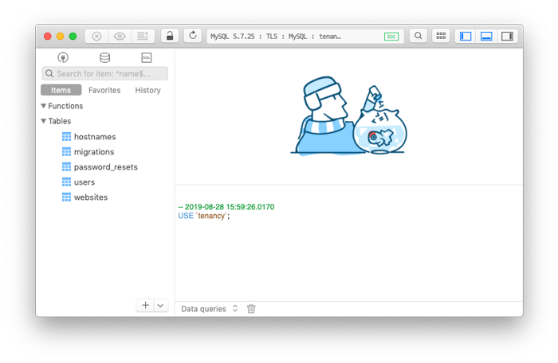Click the item search field

click(x=105, y=73)
